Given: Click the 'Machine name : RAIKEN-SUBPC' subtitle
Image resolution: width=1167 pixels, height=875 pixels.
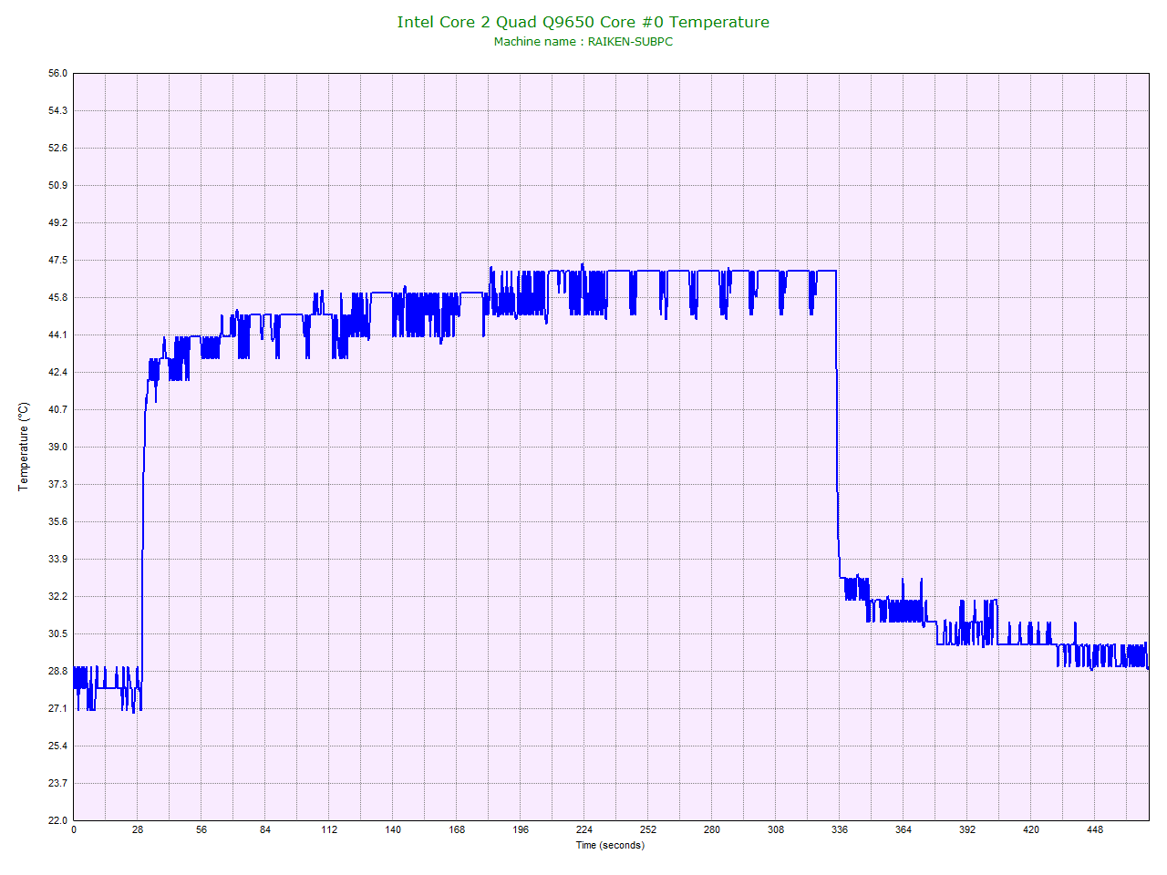Looking at the screenshot, I should (583, 42).
